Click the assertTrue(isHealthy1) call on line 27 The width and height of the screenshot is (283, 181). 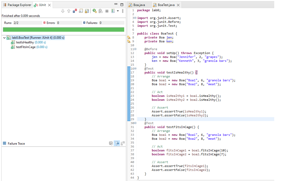click(x=185, y=111)
